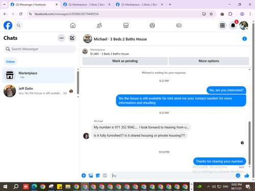Click the More options button
Viewport: 255px width, 191px height.
tap(209, 61)
